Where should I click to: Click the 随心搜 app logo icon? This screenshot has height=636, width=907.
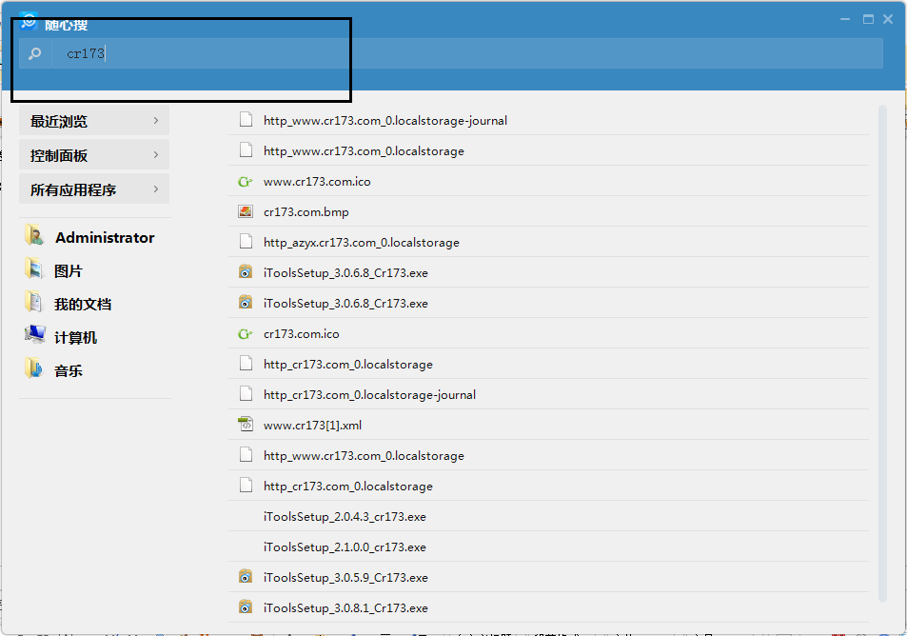click(x=29, y=21)
